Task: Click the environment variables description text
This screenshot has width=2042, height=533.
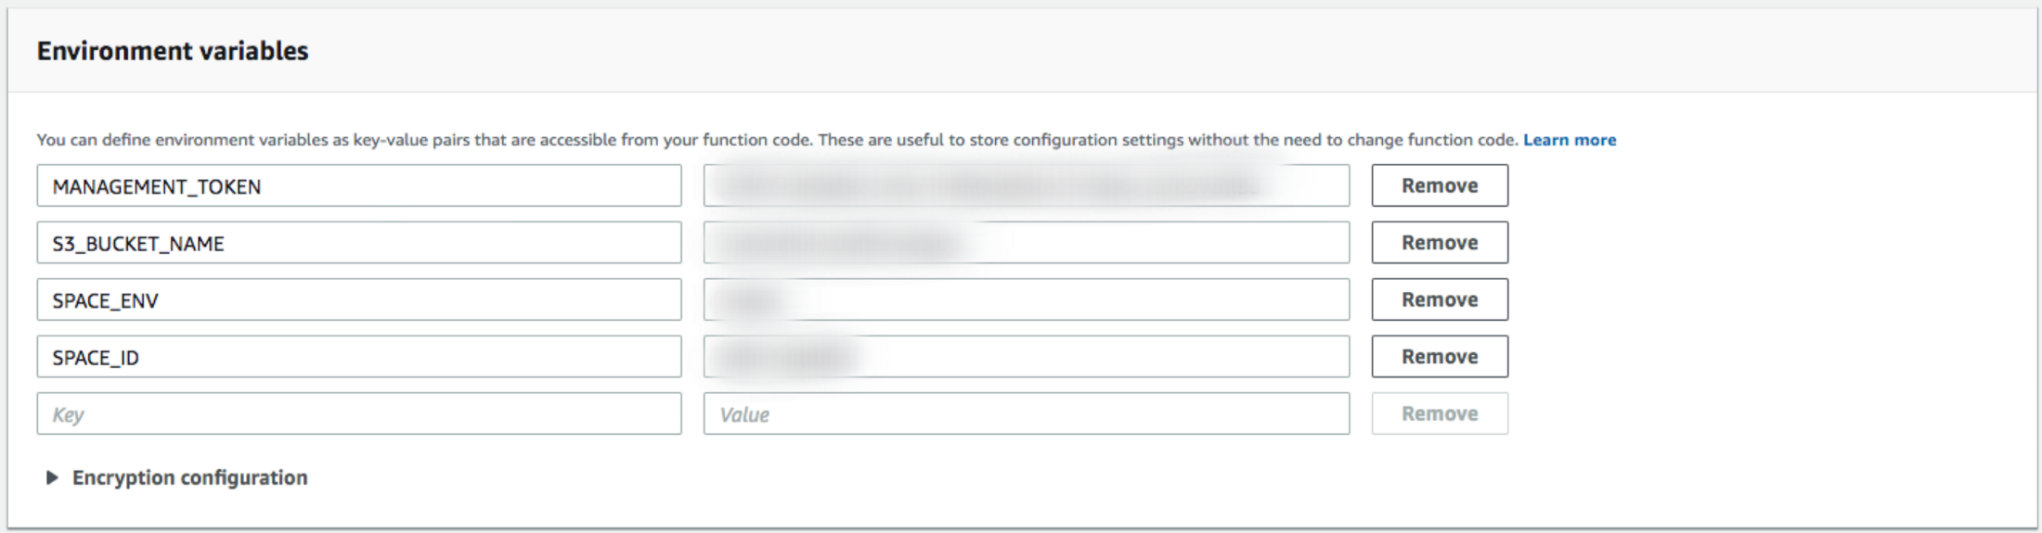Action: click(x=777, y=140)
